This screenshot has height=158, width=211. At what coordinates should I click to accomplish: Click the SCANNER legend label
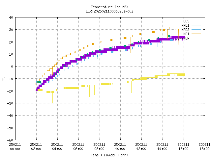pos(182,38)
